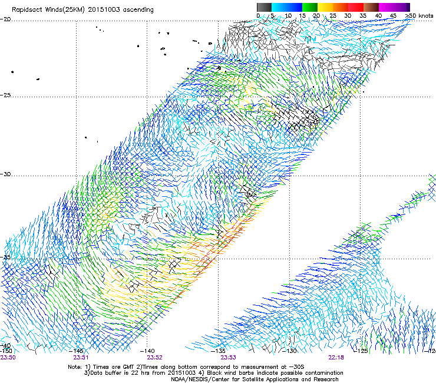Click the '-135' longitude axis label
This screenshot has width=436, height=383.
pyautogui.click(x=218, y=351)
